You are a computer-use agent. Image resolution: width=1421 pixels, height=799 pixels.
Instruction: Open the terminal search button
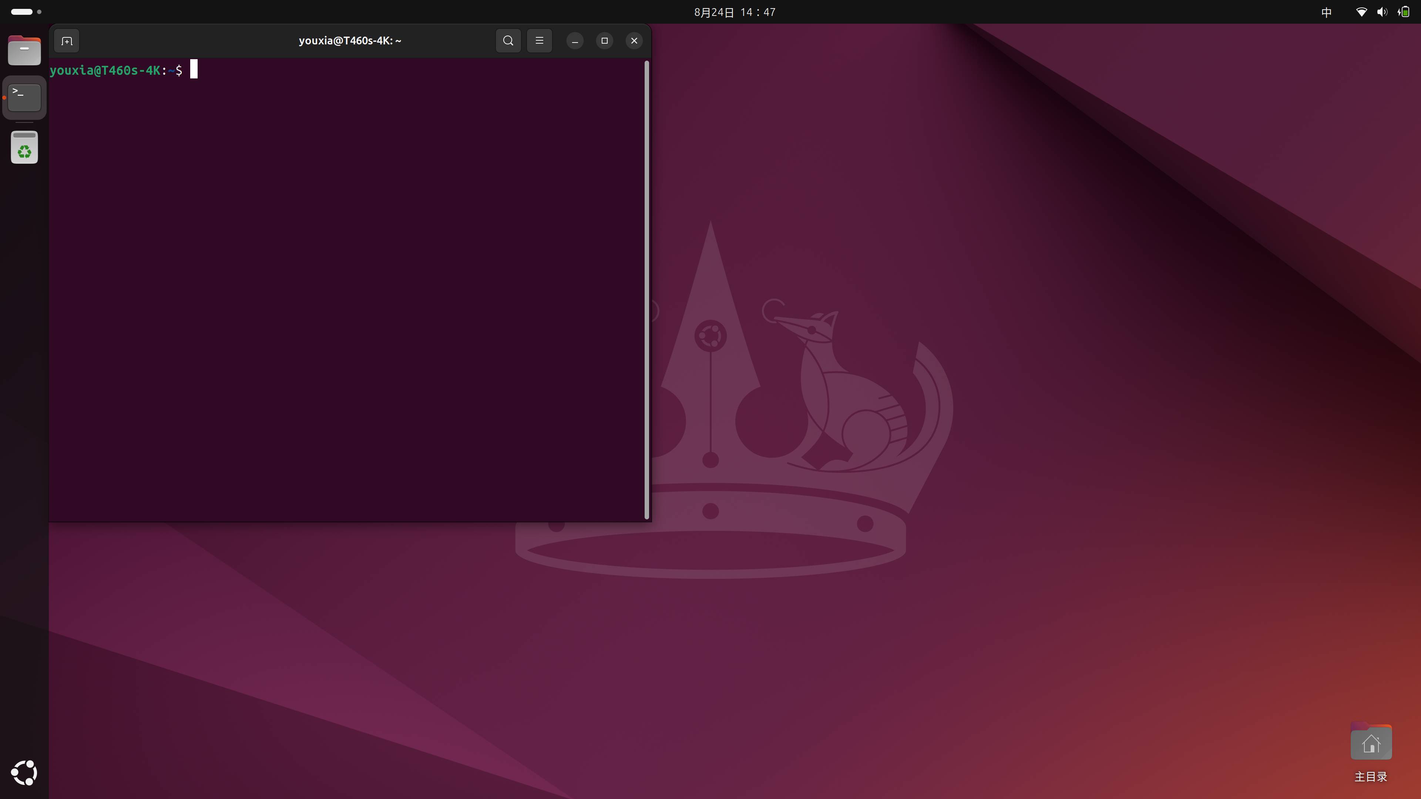point(508,41)
